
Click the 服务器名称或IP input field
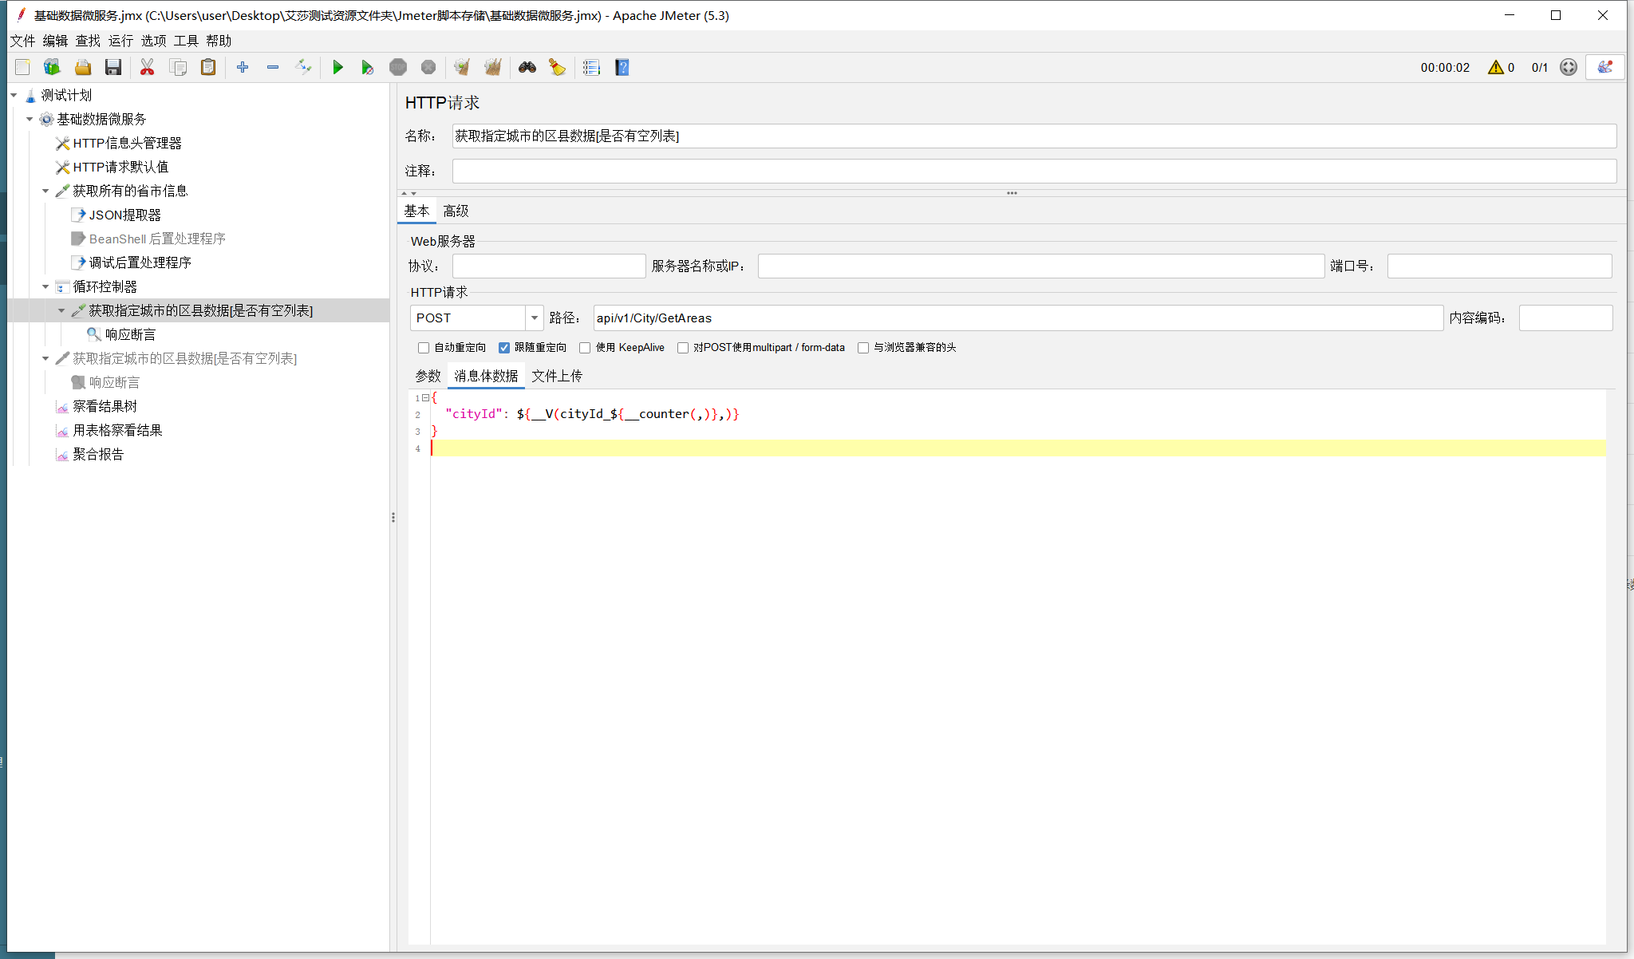(x=1040, y=266)
